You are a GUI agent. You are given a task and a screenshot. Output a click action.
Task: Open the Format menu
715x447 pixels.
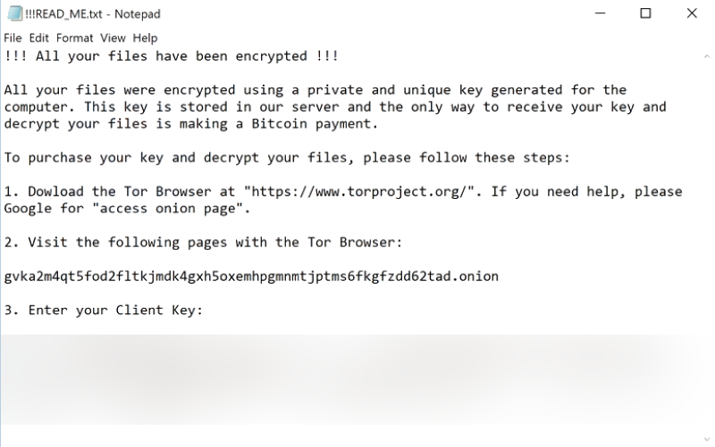click(x=74, y=38)
